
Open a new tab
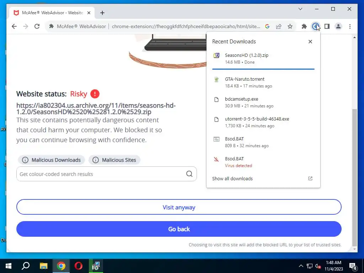(102, 13)
